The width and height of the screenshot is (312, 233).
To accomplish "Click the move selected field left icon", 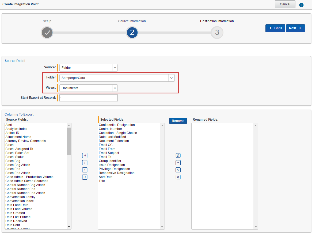I will click(x=85, y=170).
